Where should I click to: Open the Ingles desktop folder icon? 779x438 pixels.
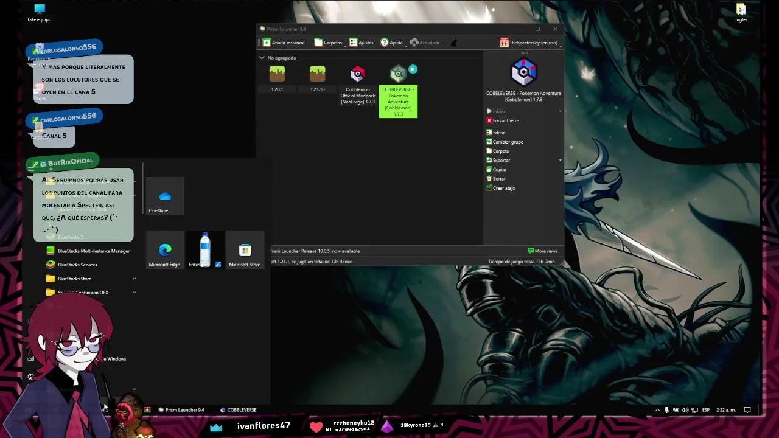click(x=741, y=13)
